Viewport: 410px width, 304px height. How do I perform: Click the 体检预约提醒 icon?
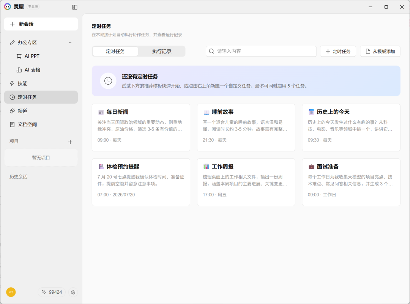pyautogui.click(x=101, y=167)
